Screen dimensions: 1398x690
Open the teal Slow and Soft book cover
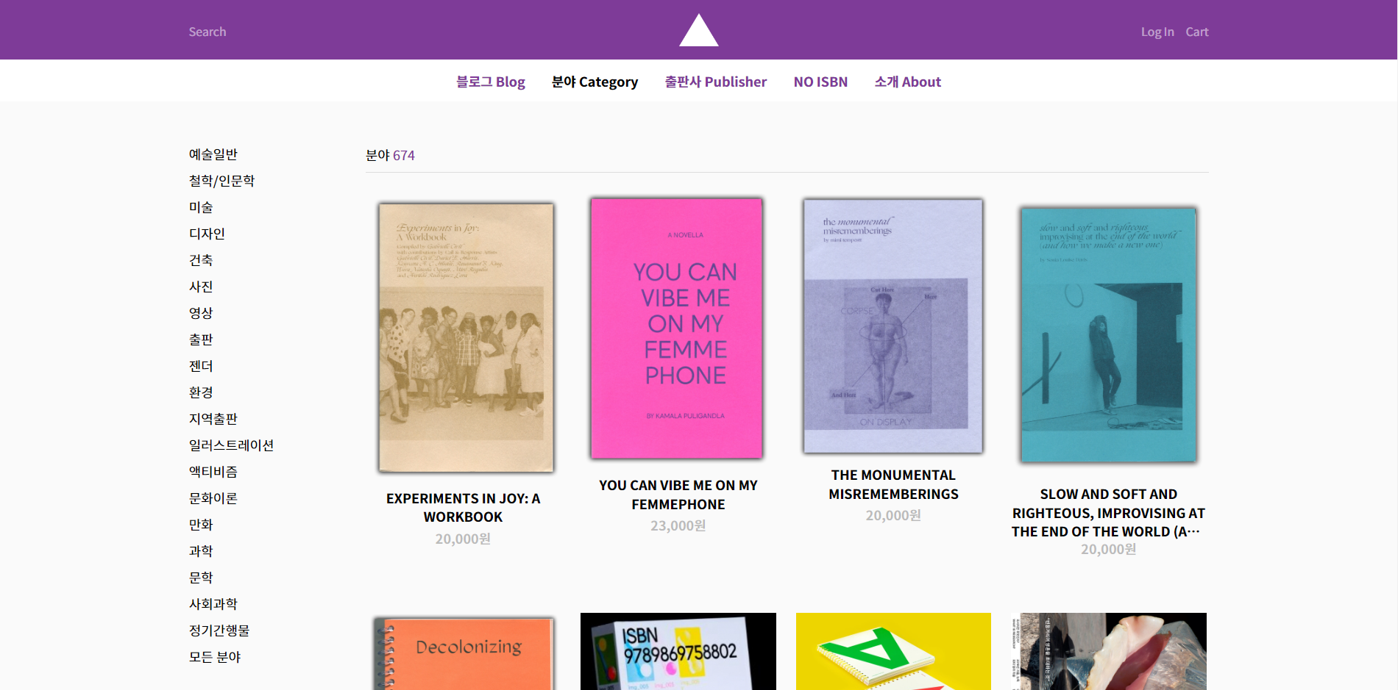coord(1108,334)
